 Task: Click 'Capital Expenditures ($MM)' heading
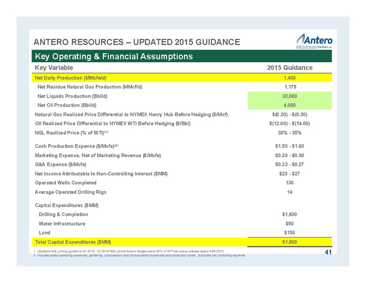pos(67,206)
